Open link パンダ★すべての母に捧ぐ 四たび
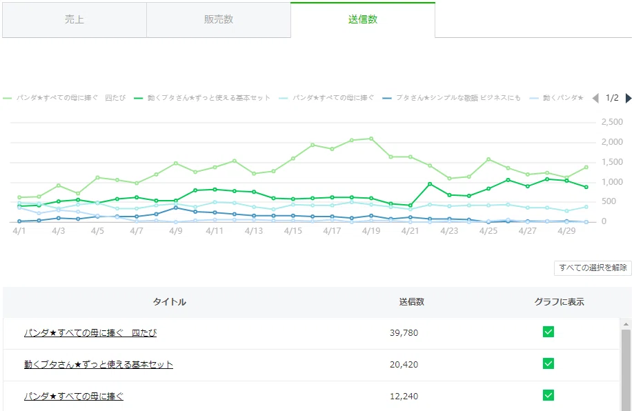The width and height of the screenshot is (634, 411). [90, 333]
